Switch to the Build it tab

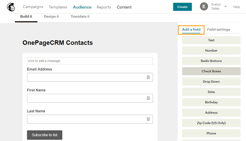(26, 17)
